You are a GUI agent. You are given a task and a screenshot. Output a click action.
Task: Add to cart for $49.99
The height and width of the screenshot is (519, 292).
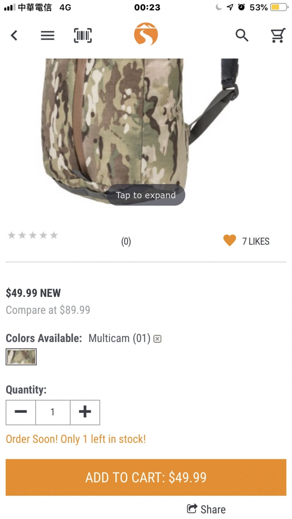click(146, 477)
